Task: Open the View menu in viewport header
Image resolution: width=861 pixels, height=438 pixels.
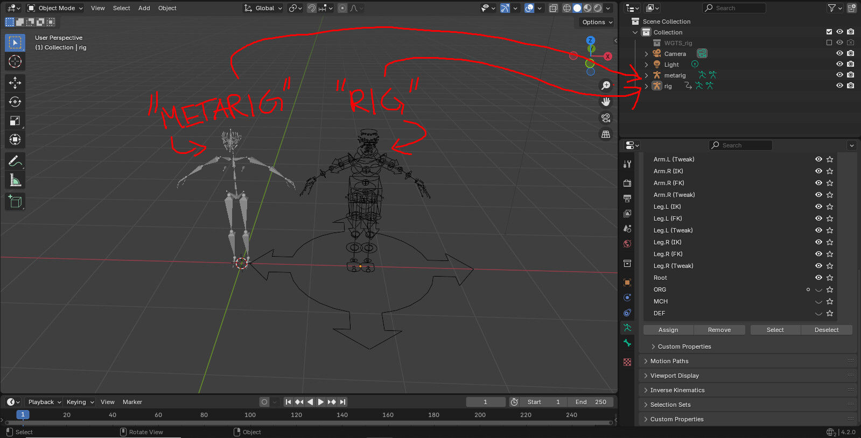Action: click(98, 8)
